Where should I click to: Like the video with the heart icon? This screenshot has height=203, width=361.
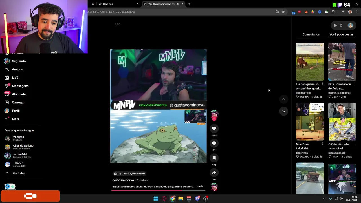pos(214,129)
